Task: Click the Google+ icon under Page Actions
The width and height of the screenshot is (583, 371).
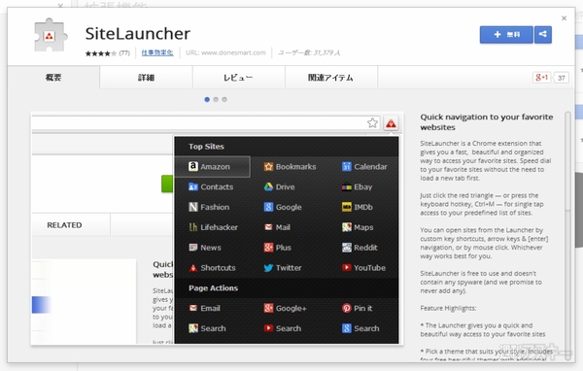Action: 268,308
